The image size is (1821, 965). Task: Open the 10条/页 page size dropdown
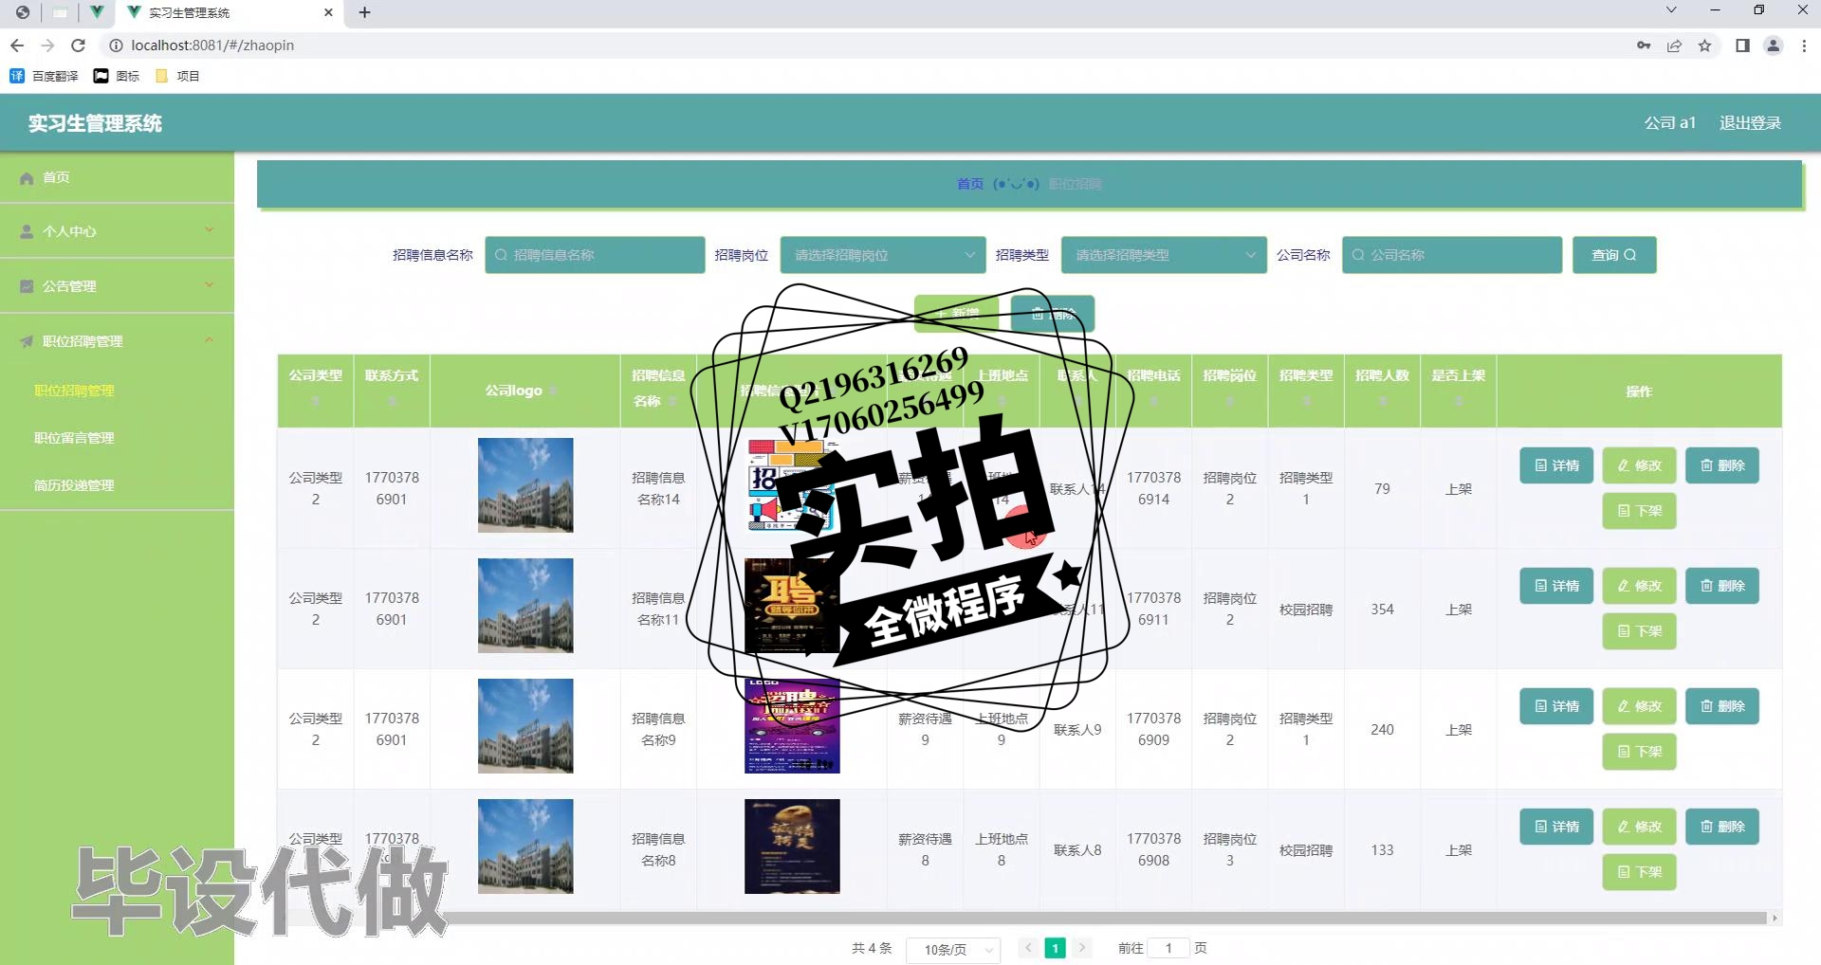953,949
